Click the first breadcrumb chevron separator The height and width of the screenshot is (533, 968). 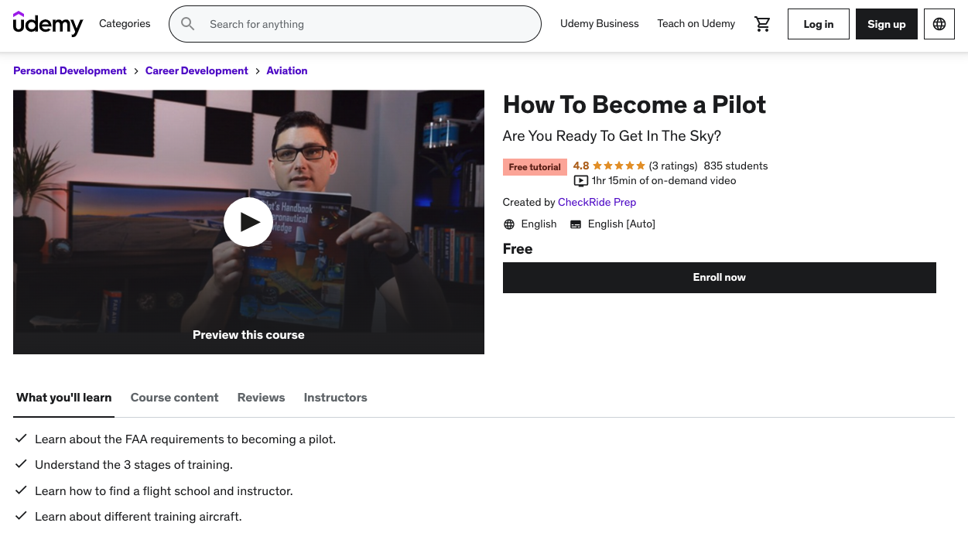point(136,70)
